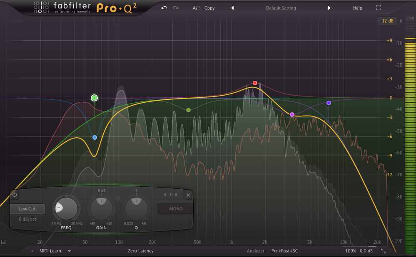The image size is (416, 257).
Task: Click the Q knob
Action: tap(136, 208)
